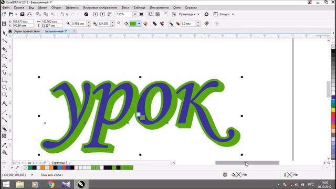Select the Transparency checkerboard tool
Image resolution: width=336 pixels, height=189 pixels.
(x=4, y=136)
